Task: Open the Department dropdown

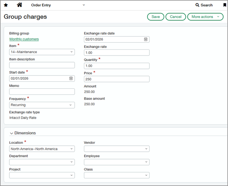Action: point(42,162)
